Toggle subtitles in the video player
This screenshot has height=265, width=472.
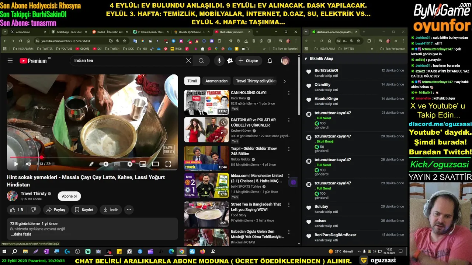pos(117,164)
